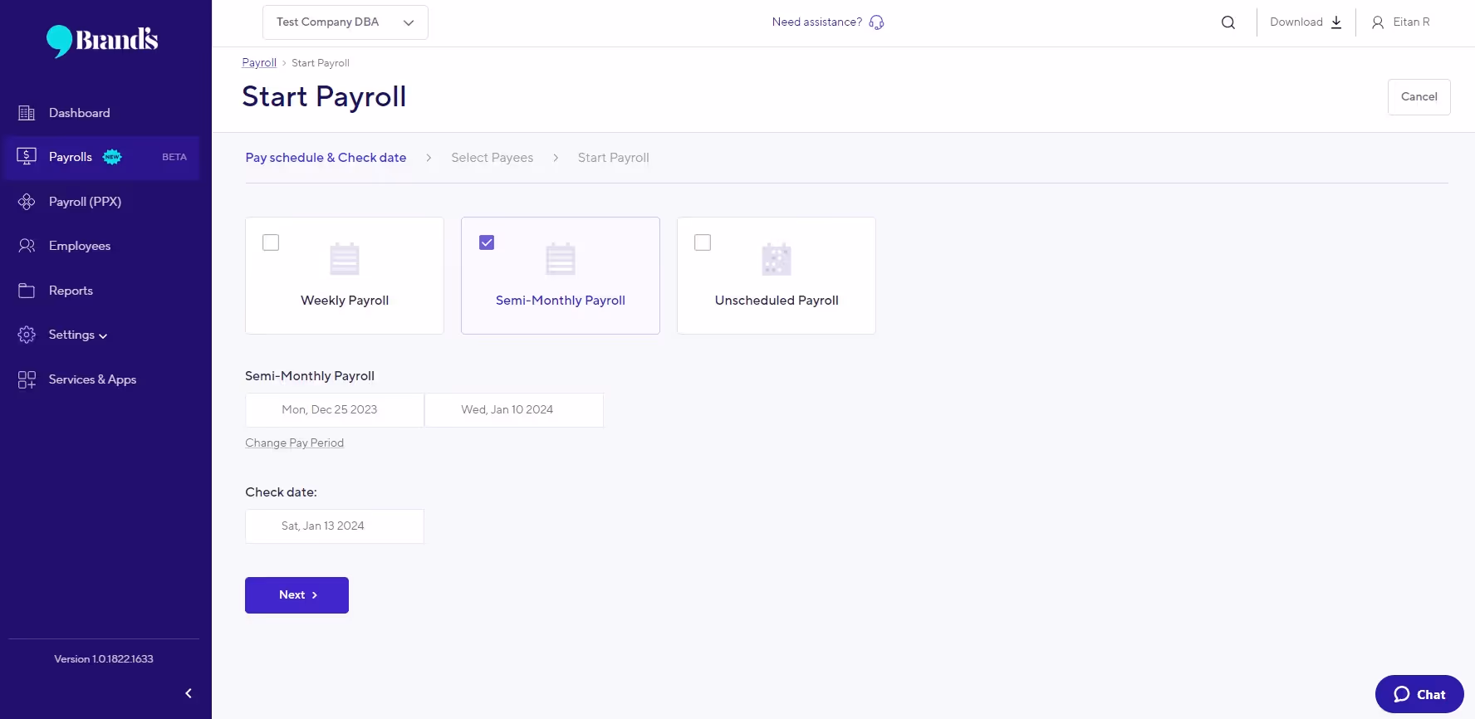Click the Dashboard sidebar icon
Screen dimensions: 1475x719
pos(27,113)
